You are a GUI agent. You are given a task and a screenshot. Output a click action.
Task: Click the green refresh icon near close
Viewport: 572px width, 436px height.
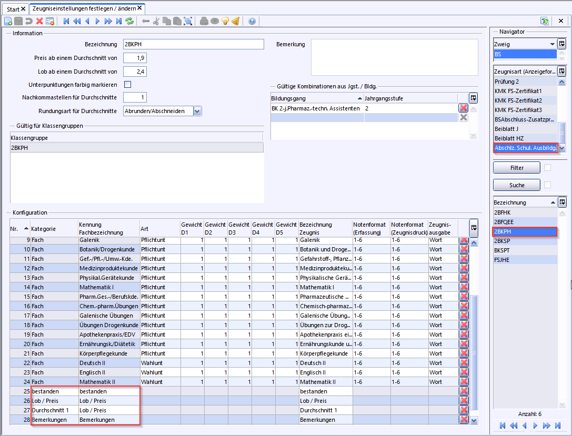pyautogui.click(x=545, y=21)
